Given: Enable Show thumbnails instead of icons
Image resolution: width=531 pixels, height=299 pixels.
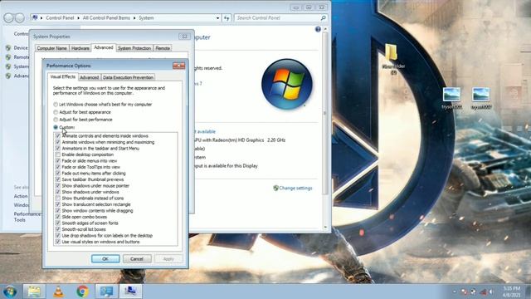Looking at the screenshot, I should point(58,198).
